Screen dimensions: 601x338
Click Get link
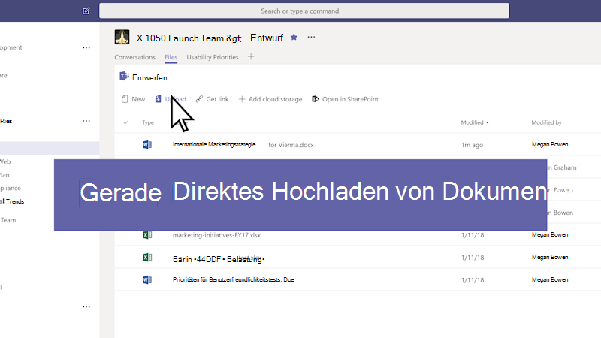click(x=212, y=99)
